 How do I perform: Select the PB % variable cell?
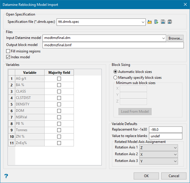[30, 124]
